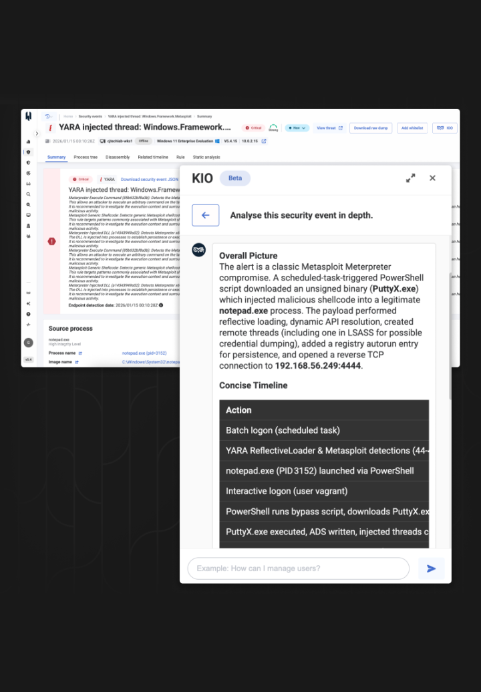Open the endpoints monitor sidebar icon

(28, 215)
